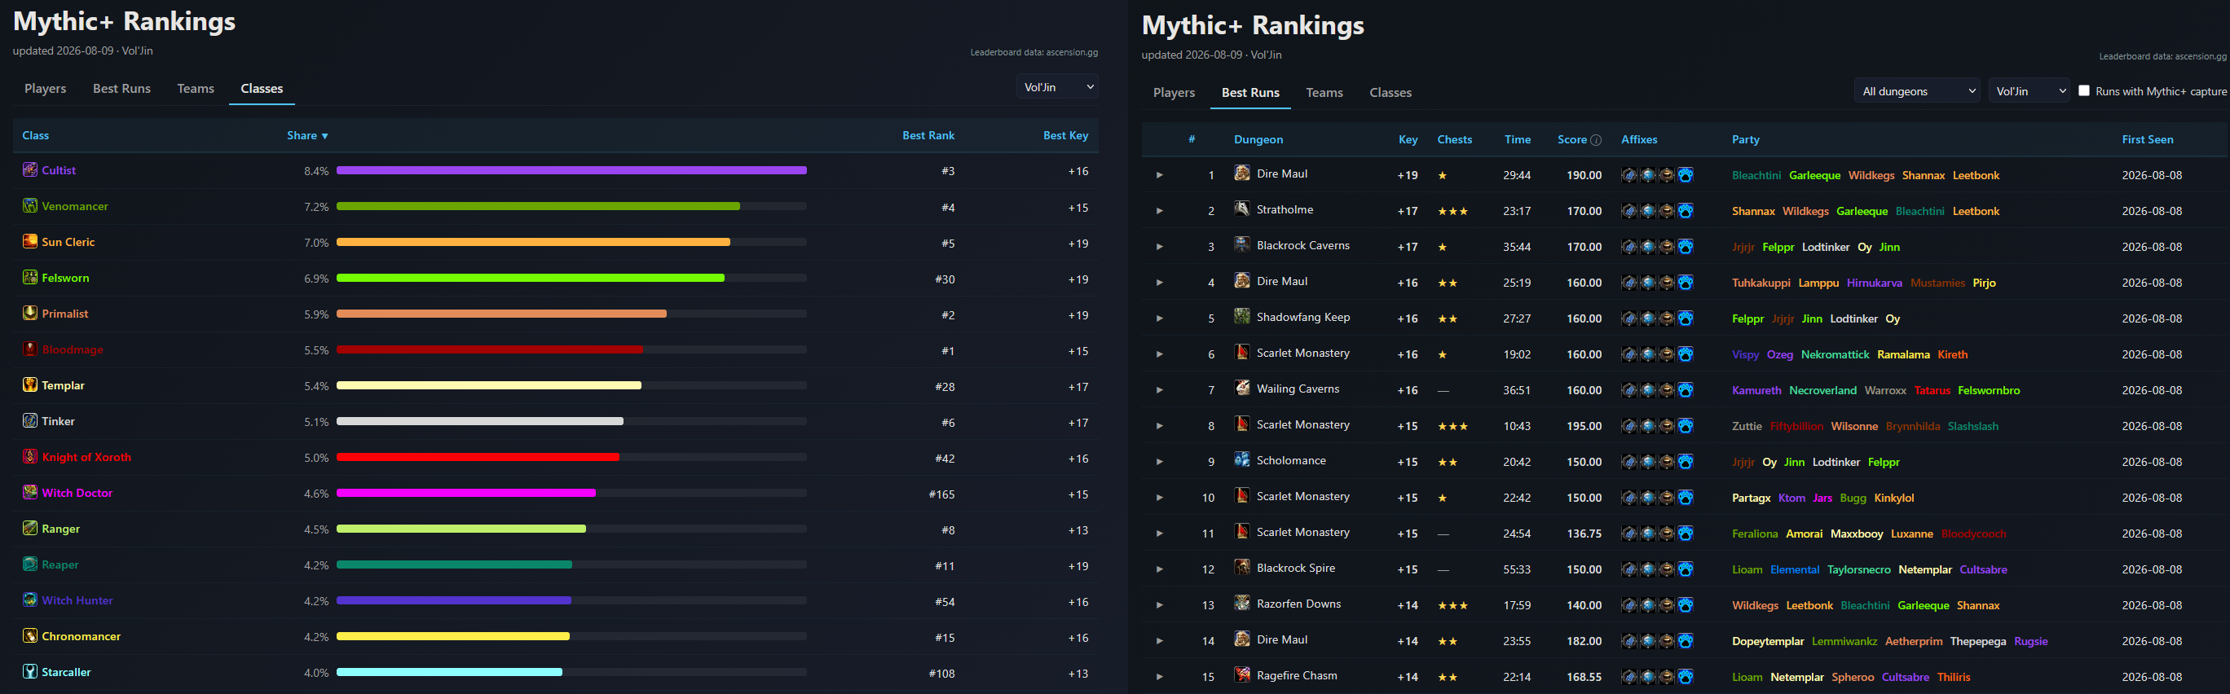
Task: Sort the class table by the Share column
Action: coord(307,136)
